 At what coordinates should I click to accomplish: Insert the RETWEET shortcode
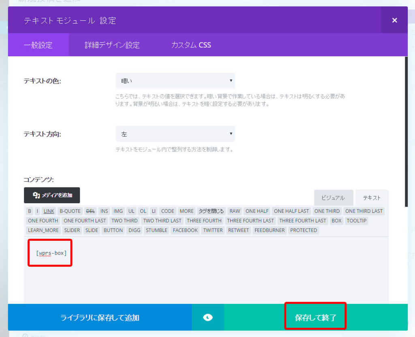coord(238,230)
